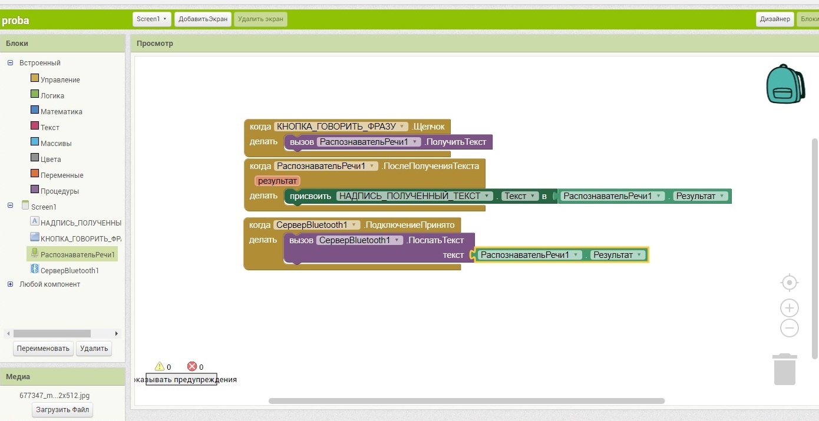Expand the Любой компонент tree node

(x=10, y=284)
